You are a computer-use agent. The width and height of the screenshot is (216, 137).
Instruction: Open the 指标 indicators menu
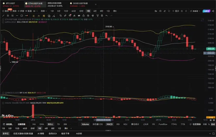[5, 11]
